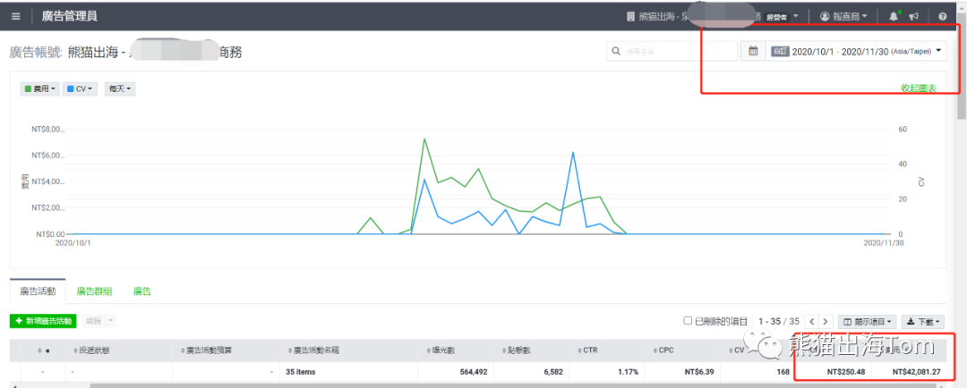
Task: Click the 收起圖表 collapse chart link
Action: click(x=919, y=89)
